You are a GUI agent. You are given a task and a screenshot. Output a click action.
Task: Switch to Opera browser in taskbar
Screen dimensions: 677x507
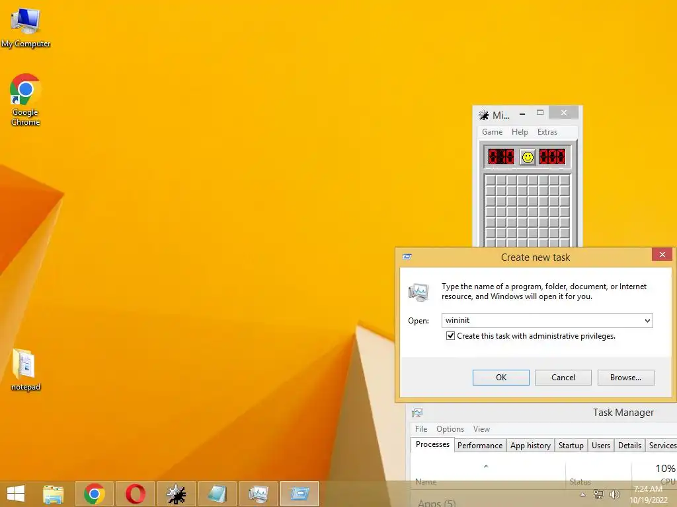point(136,494)
